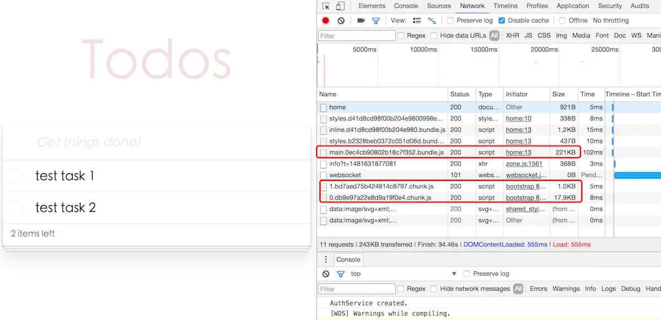Open the Security tab
Viewport: 661px width, 320px height.
pos(610,6)
